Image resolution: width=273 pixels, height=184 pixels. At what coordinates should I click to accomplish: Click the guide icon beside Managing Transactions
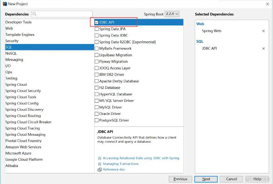(x=99, y=164)
